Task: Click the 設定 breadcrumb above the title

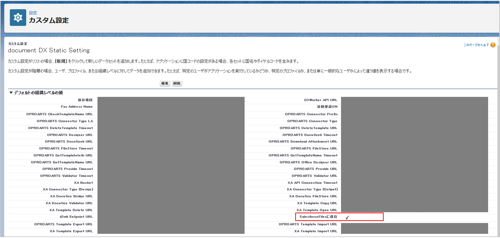Action: coord(33,13)
